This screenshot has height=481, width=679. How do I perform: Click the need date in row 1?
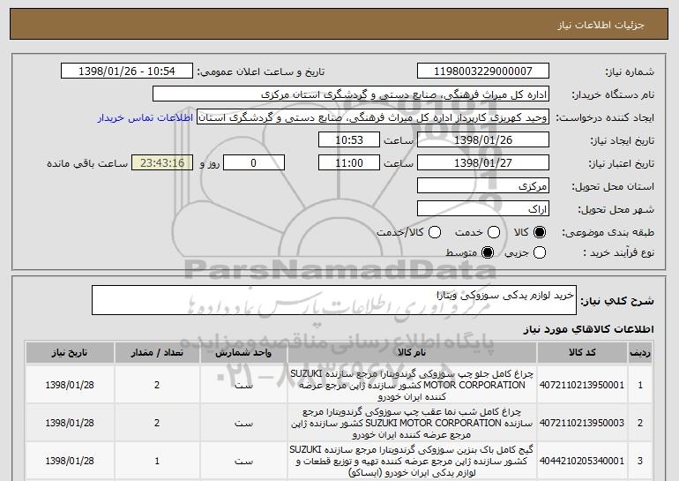pyautogui.click(x=70, y=385)
